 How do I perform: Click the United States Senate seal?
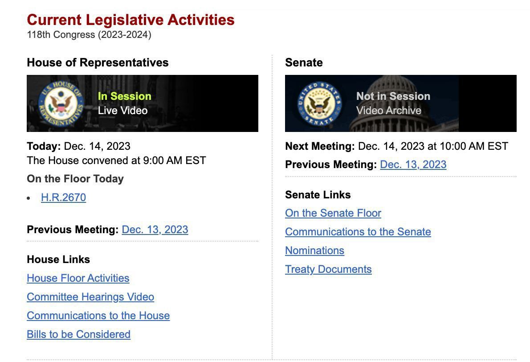pyautogui.click(x=319, y=103)
